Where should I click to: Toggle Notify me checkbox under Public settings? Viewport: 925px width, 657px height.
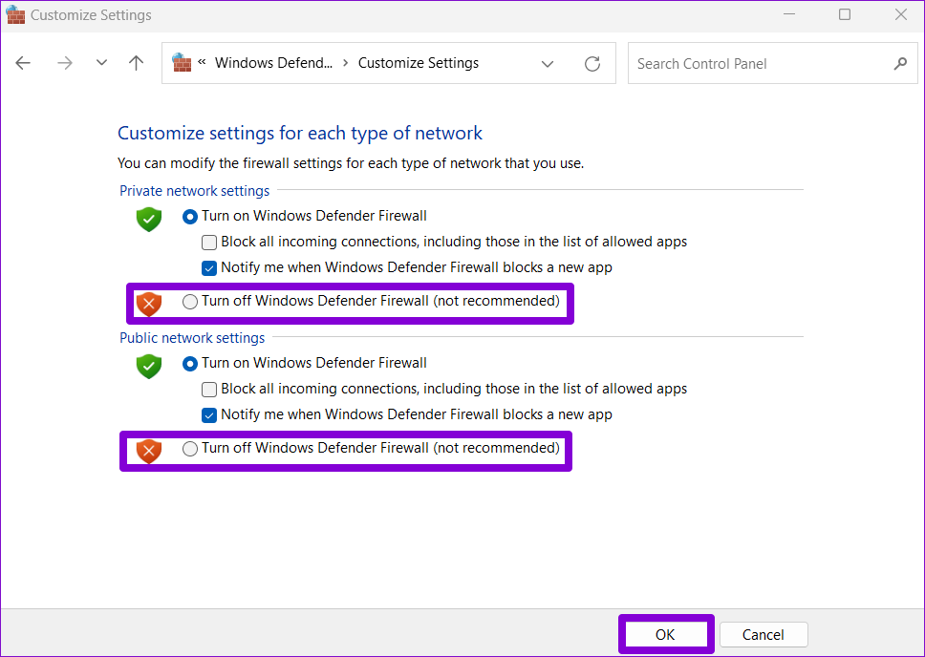(209, 415)
